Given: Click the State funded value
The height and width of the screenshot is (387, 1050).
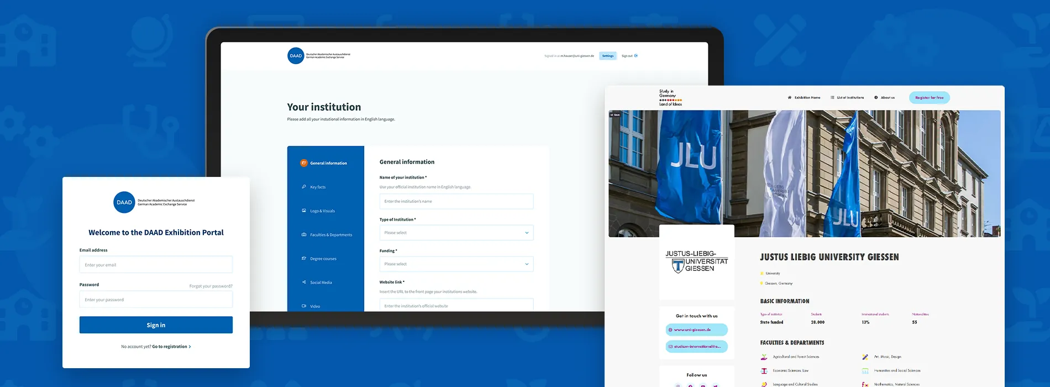Looking at the screenshot, I should [x=771, y=322].
